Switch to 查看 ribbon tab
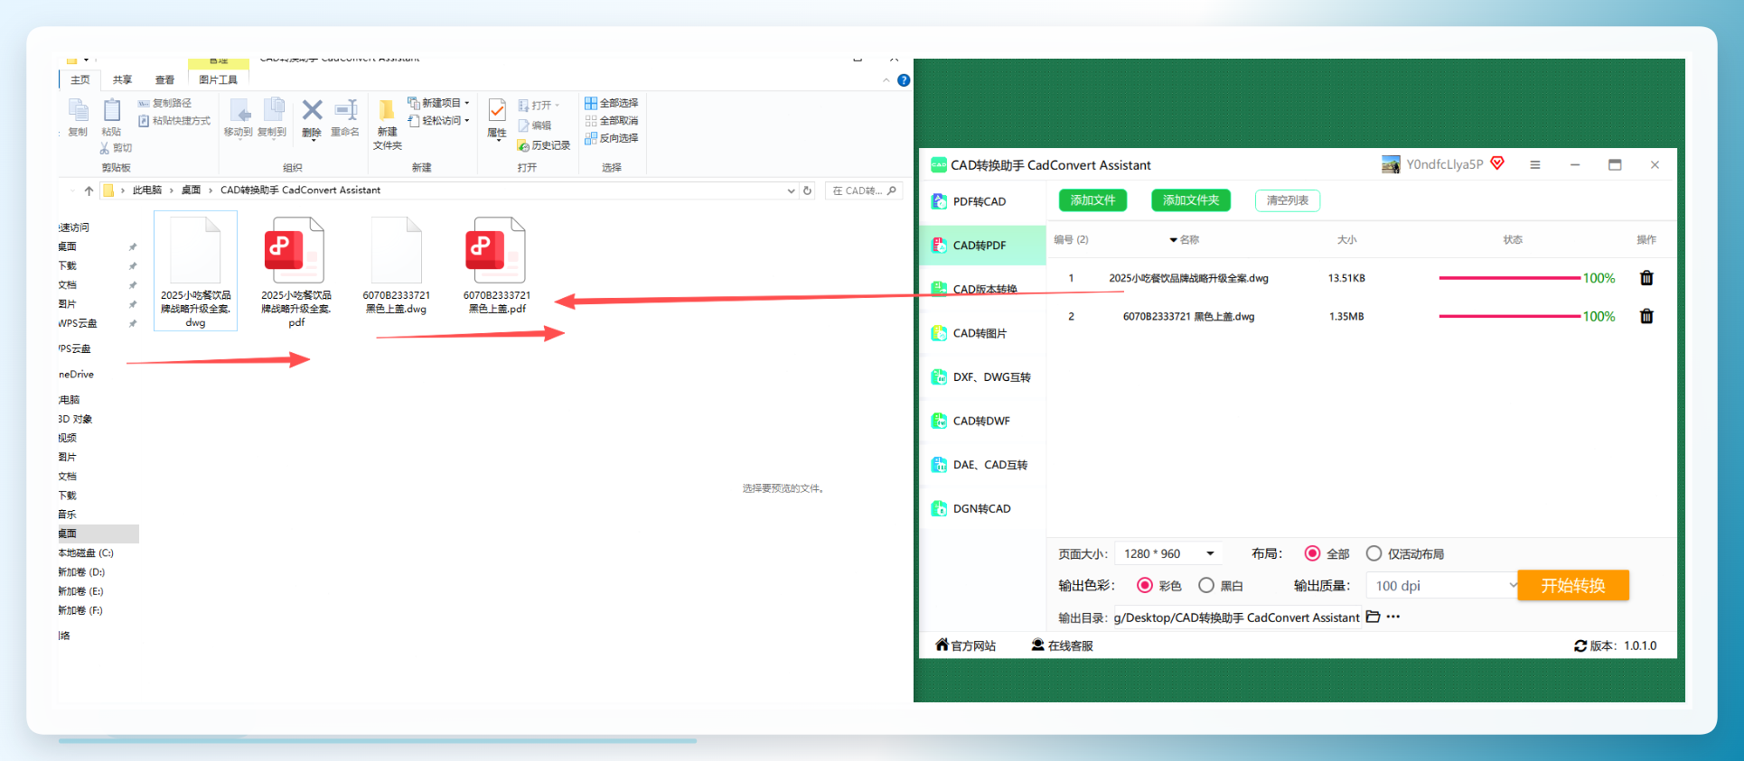This screenshot has height=761, width=1744. 164,79
